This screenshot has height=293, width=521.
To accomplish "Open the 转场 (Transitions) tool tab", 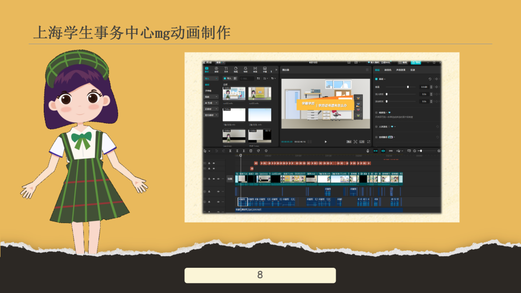I will click(255, 69).
